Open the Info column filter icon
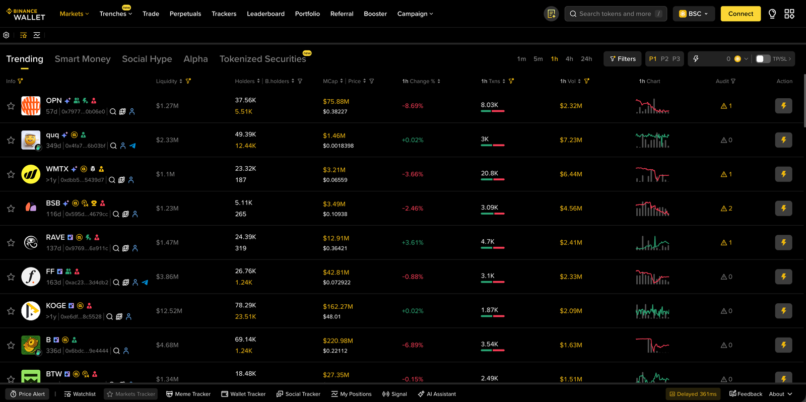The height and width of the screenshot is (402, 806). [20, 81]
